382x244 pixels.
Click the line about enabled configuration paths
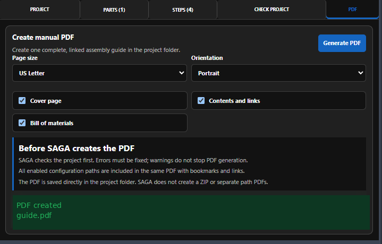point(132,171)
